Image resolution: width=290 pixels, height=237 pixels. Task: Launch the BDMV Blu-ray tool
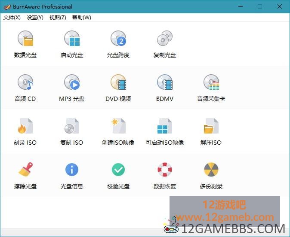click(x=165, y=88)
